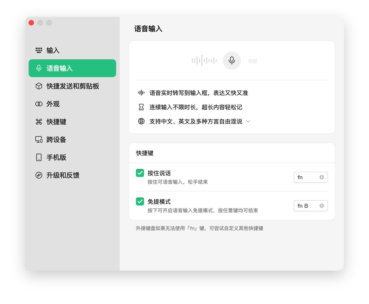Open 快捷发送和剪贴板 settings
The height and width of the screenshot is (304, 369).
click(x=72, y=86)
